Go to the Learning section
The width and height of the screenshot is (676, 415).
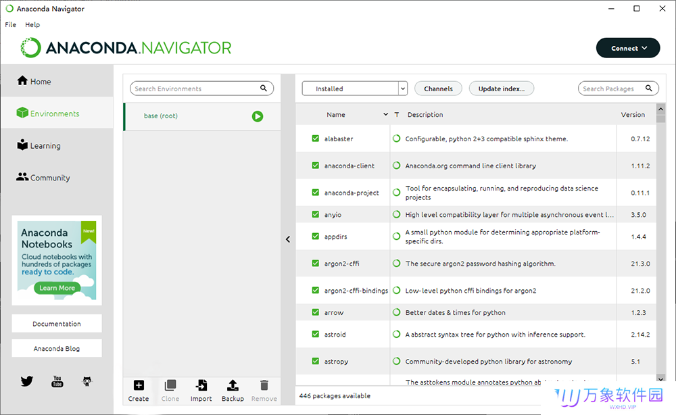point(57,145)
